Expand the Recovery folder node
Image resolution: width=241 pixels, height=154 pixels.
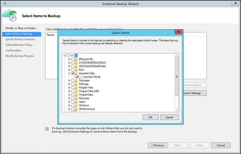69,98
